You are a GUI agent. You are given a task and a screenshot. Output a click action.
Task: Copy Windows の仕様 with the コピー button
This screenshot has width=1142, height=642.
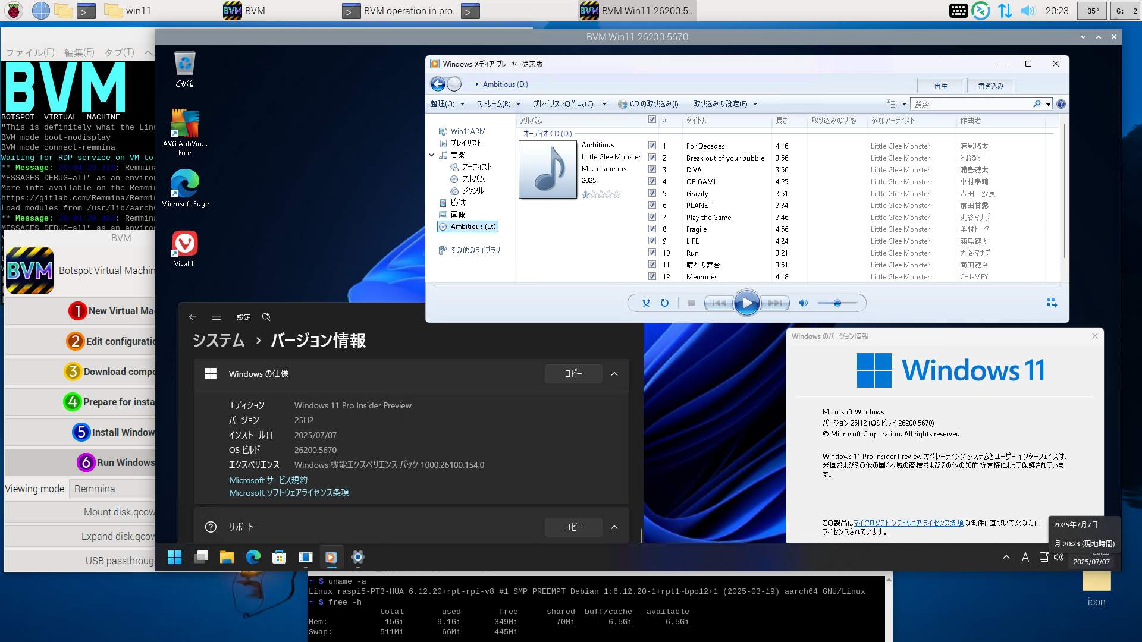573,374
